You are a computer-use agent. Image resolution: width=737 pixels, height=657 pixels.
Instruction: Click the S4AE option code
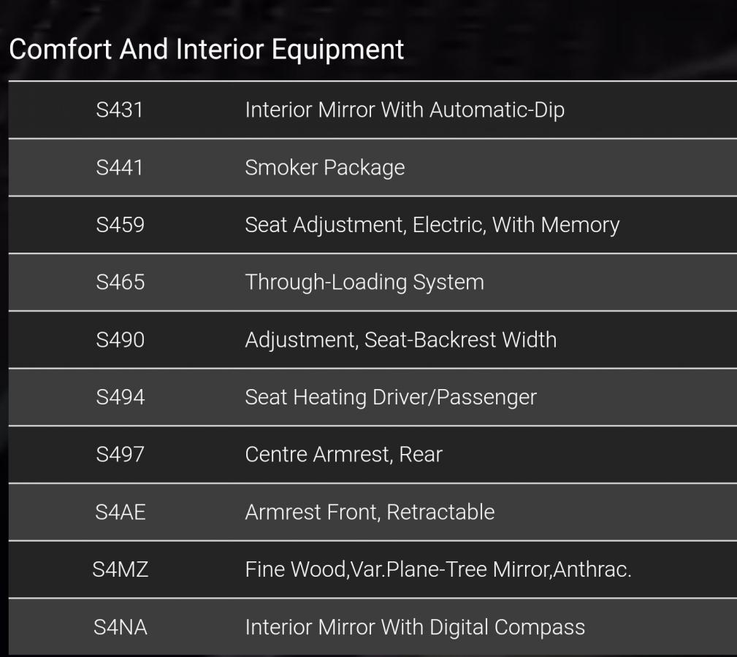[x=120, y=512]
